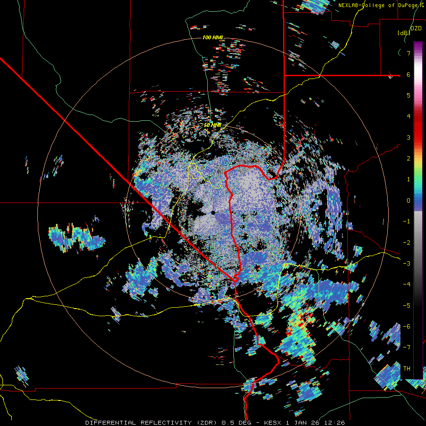
Task: Click the 7 value on color scale
Action: pyautogui.click(x=408, y=53)
